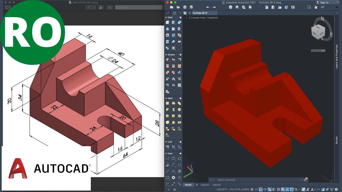The width and height of the screenshot is (342, 192).
Task: Toggle snap mode dots in status bar
Action: pos(256,189)
